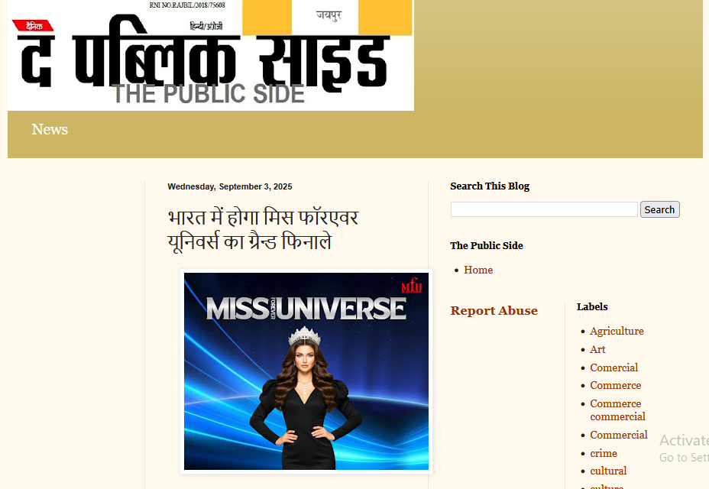
Task: Focus the Search This Blog input field
Action: (544, 209)
